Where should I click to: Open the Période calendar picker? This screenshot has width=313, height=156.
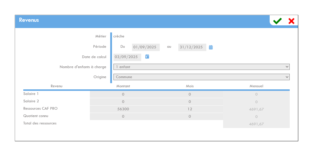(211, 47)
